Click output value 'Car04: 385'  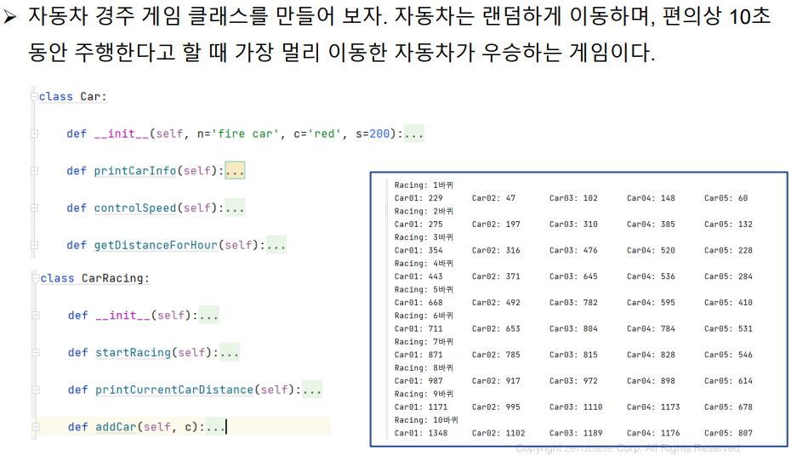(651, 225)
